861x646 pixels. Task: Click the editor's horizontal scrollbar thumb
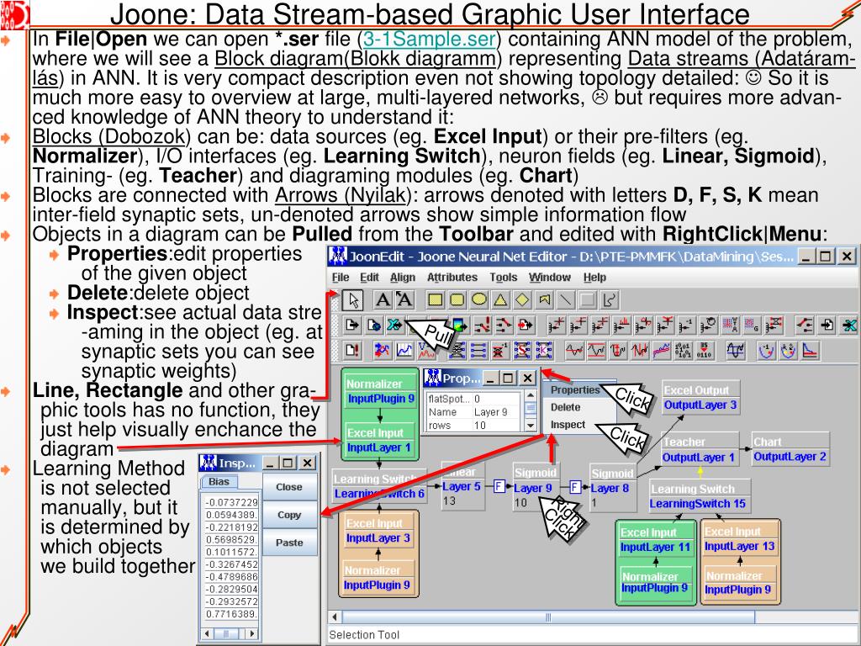[x=548, y=617]
